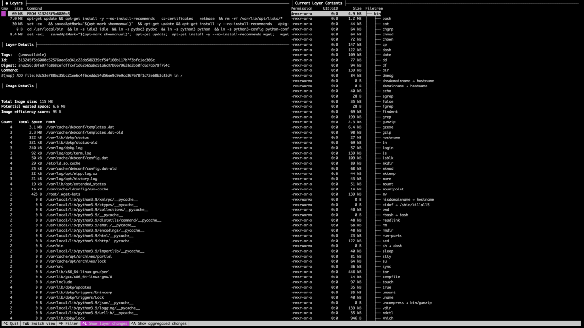Open the ^F Filter option
This screenshot has width=584, height=328.
pyautogui.click(x=69, y=323)
